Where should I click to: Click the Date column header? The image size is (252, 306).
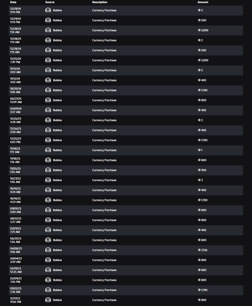tap(13, 2)
